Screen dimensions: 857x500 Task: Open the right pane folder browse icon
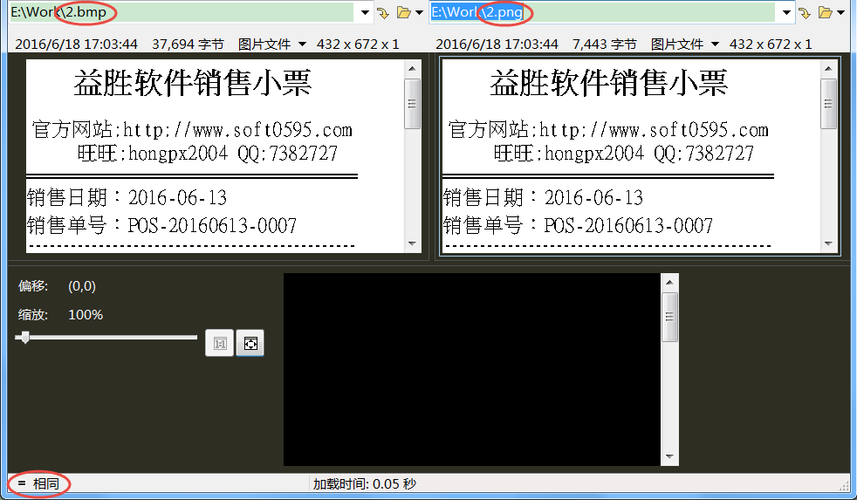click(x=826, y=12)
